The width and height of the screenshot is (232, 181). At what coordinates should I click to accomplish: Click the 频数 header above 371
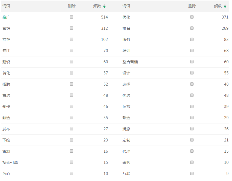tap(218, 6)
